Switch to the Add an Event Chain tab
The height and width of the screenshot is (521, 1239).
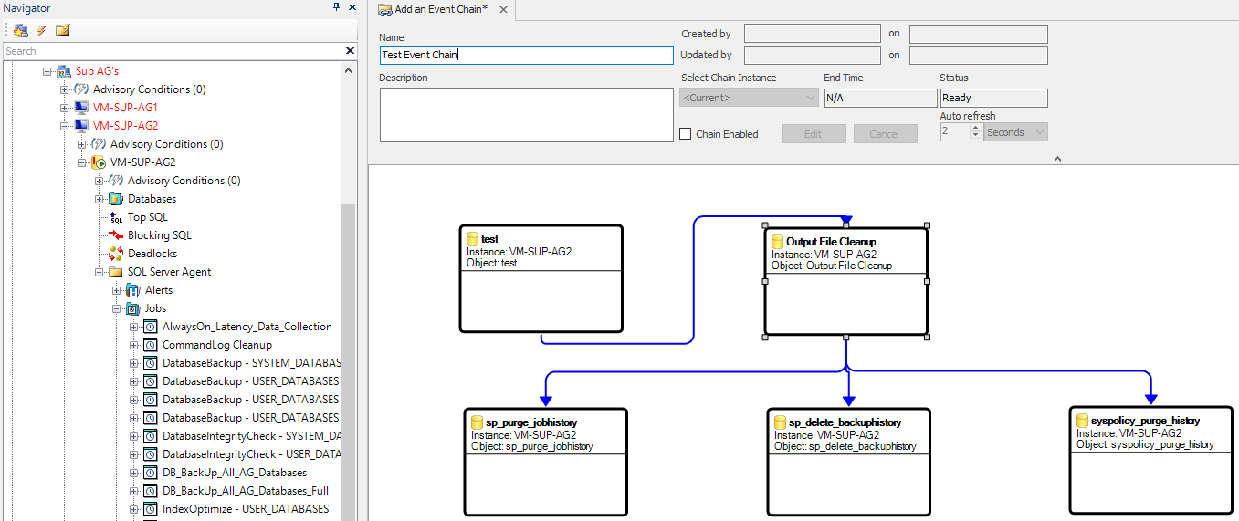click(x=441, y=9)
